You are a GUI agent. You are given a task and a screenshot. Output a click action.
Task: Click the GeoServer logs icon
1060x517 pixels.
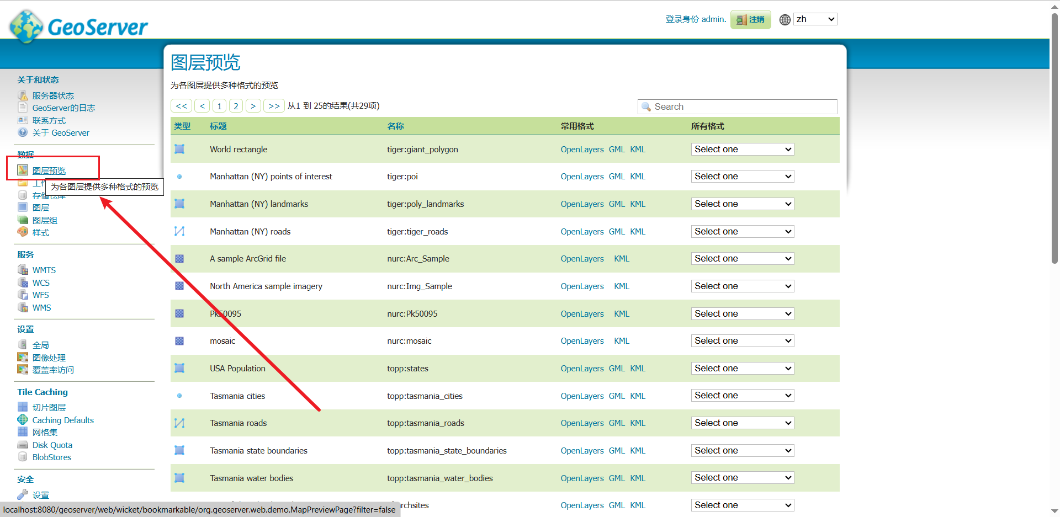tap(23, 108)
